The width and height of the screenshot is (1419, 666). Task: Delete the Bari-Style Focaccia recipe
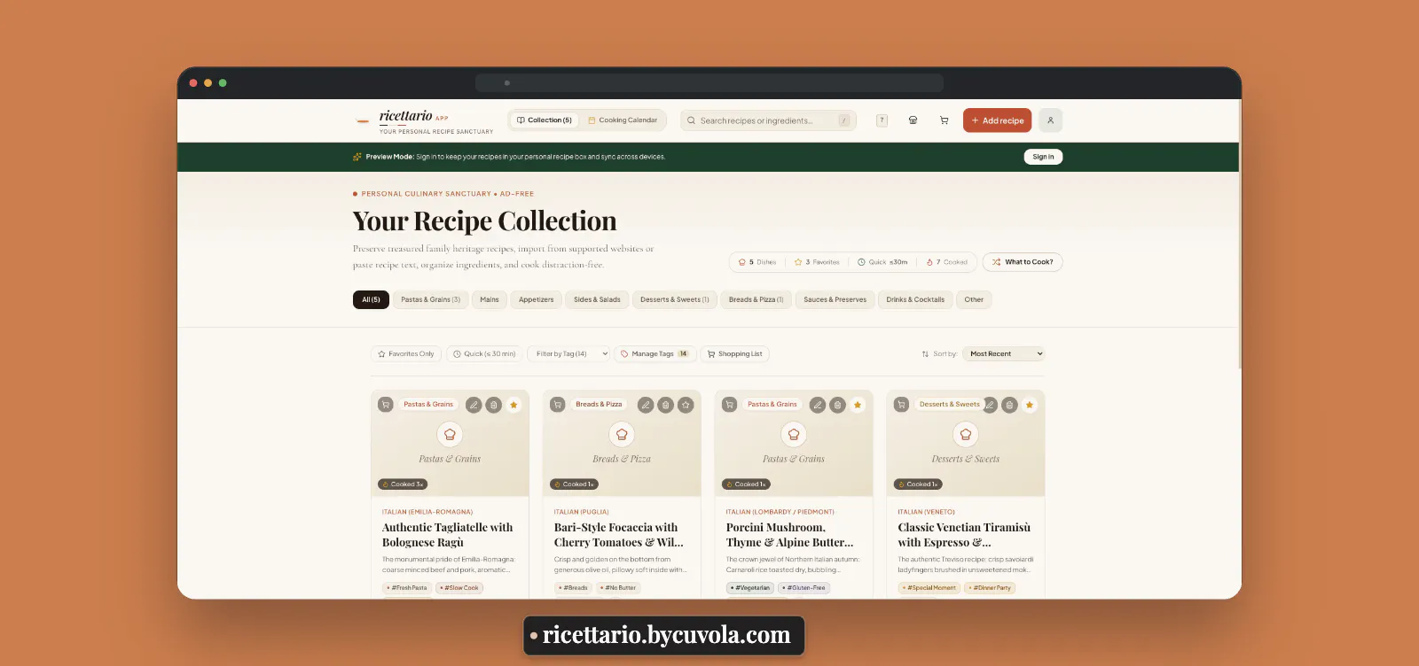coord(666,405)
